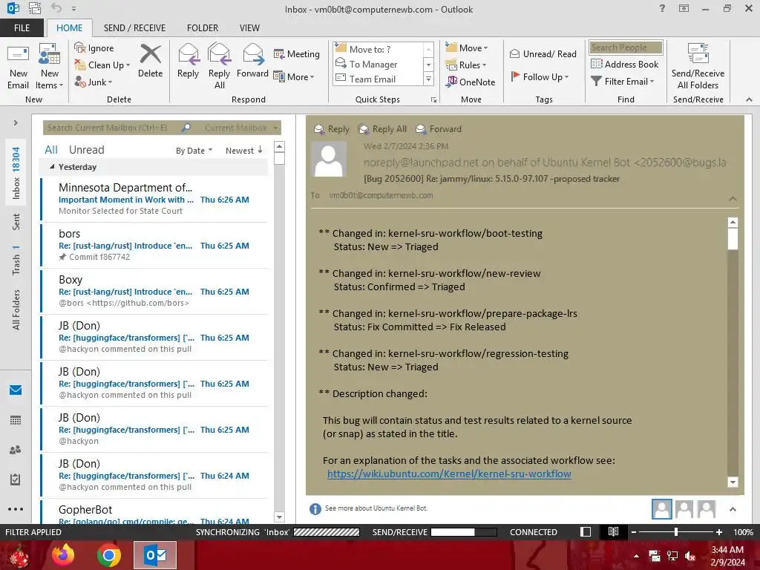Viewport: 760px width, 570px height.
Task: Toggle Newest sort order
Action: click(x=243, y=151)
